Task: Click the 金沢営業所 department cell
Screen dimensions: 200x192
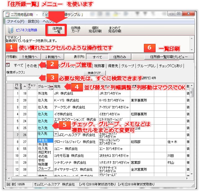Action: coord(142,169)
